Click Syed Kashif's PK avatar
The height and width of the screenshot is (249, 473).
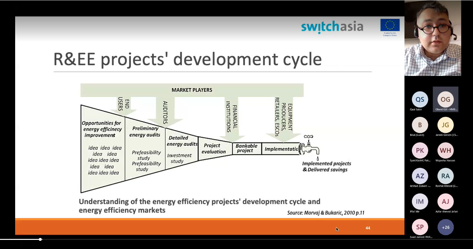(420, 150)
